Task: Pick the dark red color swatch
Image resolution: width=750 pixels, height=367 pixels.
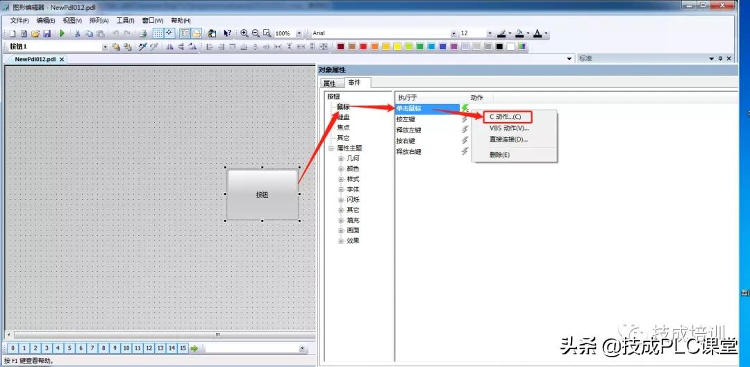Action: click(340, 46)
